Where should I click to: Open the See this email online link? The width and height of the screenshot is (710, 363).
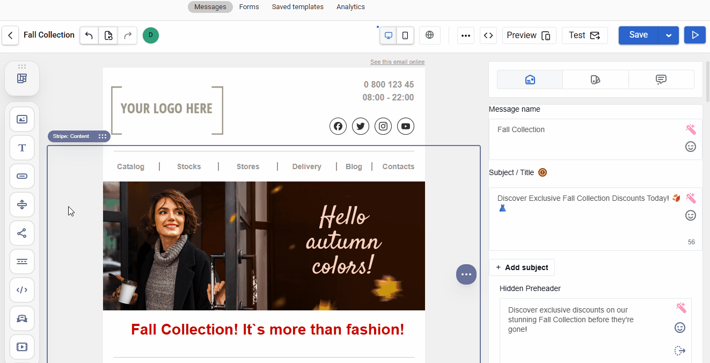[397, 62]
